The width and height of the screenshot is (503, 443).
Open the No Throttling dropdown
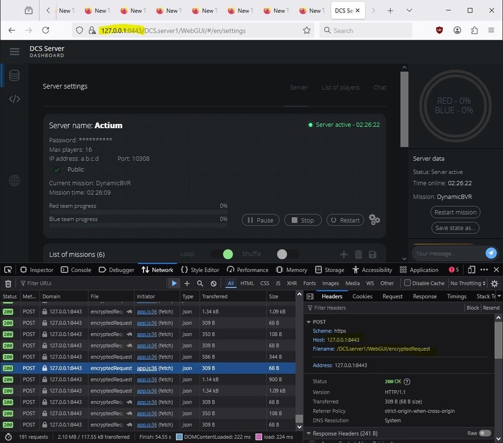pos(469,284)
